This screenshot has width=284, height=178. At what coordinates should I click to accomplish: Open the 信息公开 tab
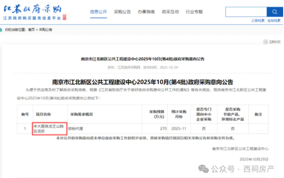click(x=99, y=12)
